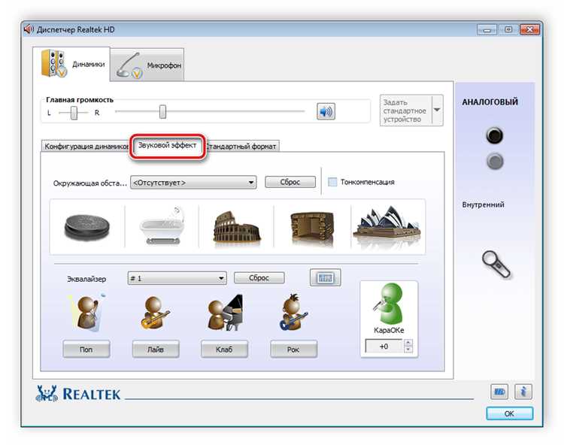Image resolution: width=564 pixels, height=448 pixels.
Task: Enable the Тонкомпенсация checkbox
Action: coord(332,182)
